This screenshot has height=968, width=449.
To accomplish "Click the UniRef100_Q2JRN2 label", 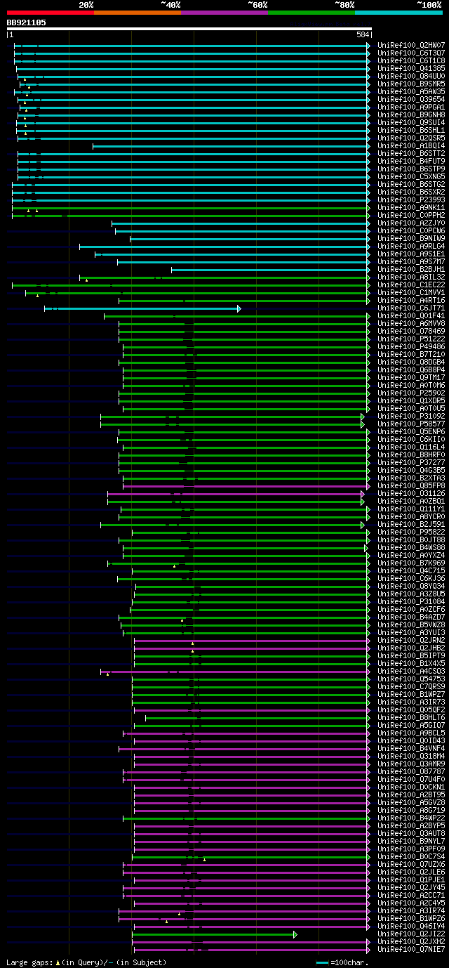I will (411, 641).
